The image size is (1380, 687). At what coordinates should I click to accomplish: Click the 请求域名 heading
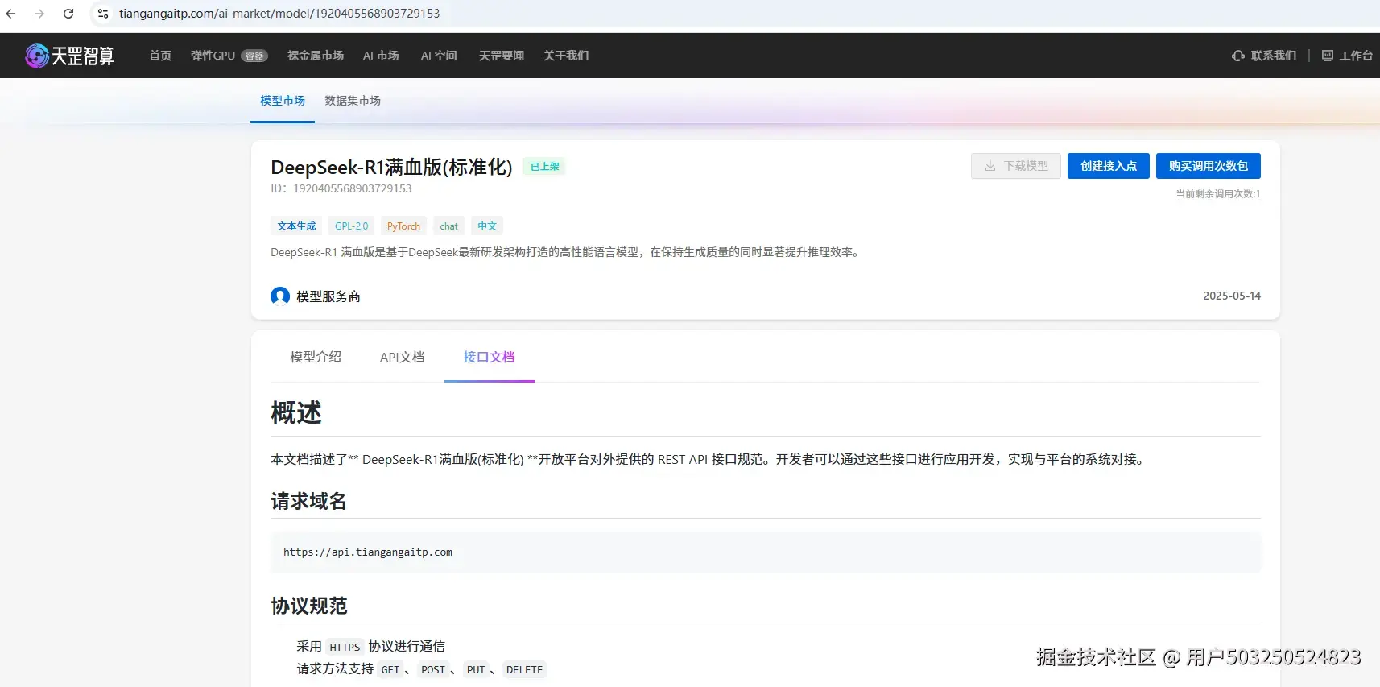coord(308,501)
